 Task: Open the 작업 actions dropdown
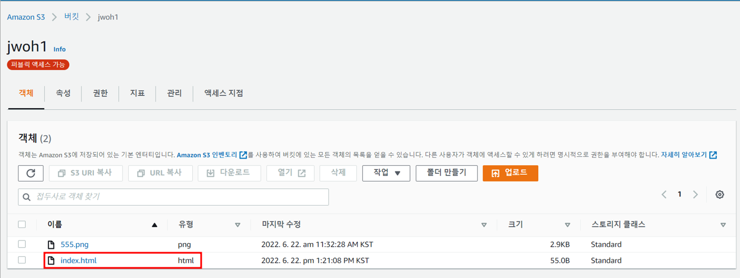[x=386, y=173]
